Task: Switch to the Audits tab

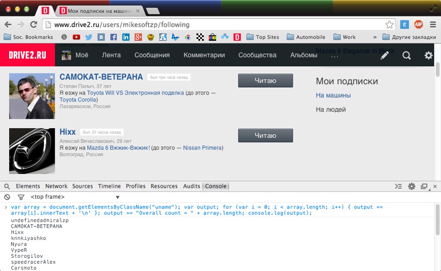Action: (192, 186)
